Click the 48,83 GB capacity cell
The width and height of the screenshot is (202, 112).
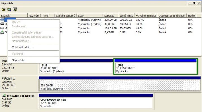110,24
